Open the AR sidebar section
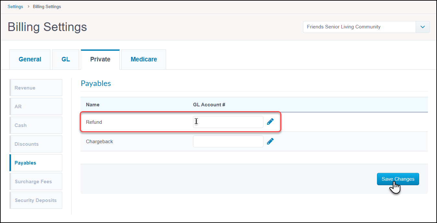 (36, 106)
